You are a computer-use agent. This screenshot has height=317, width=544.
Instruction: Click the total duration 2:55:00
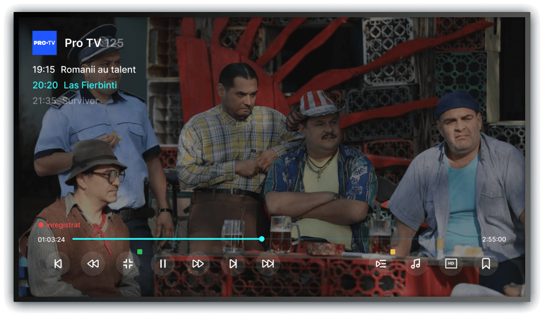494,239
